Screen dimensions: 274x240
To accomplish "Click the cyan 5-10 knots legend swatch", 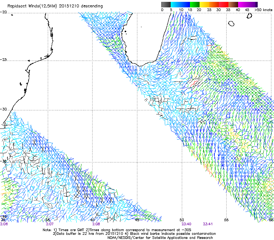I will click(x=176, y=4).
